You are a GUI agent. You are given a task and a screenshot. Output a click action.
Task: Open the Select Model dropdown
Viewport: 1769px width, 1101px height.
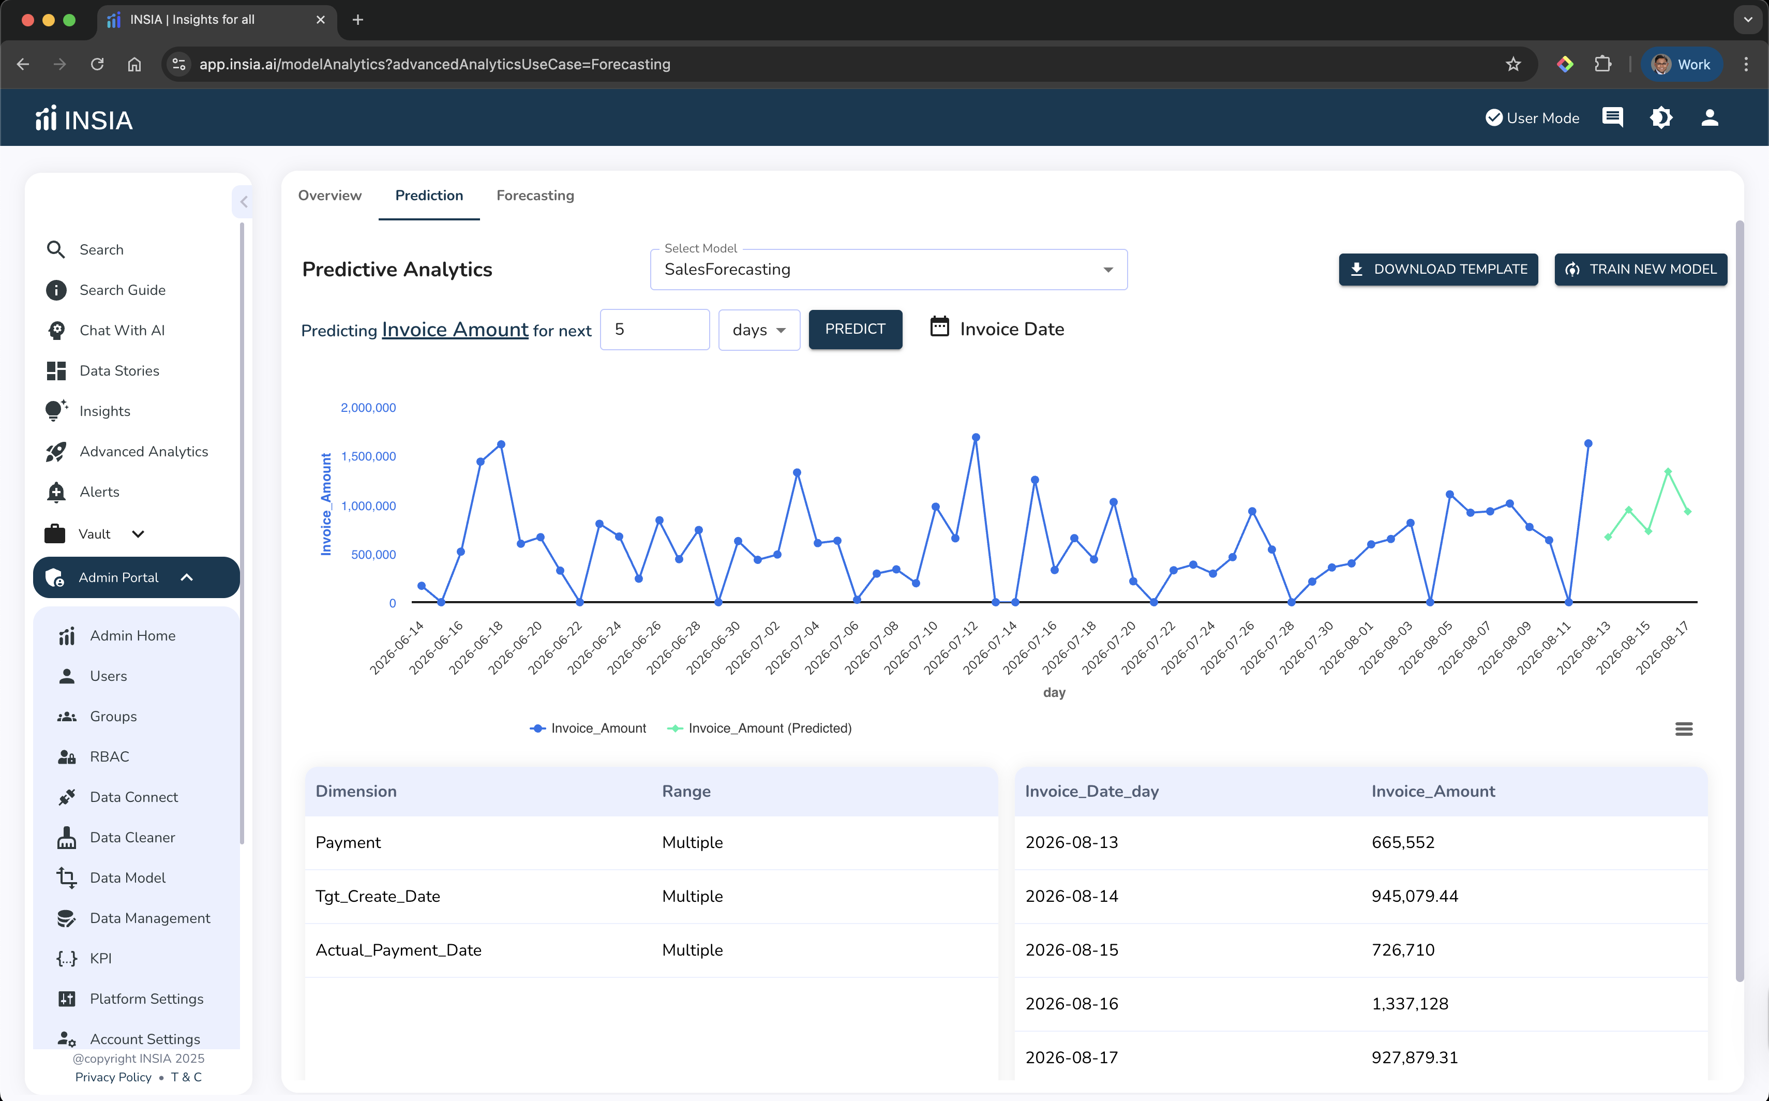pyautogui.click(x=888, y=270)
